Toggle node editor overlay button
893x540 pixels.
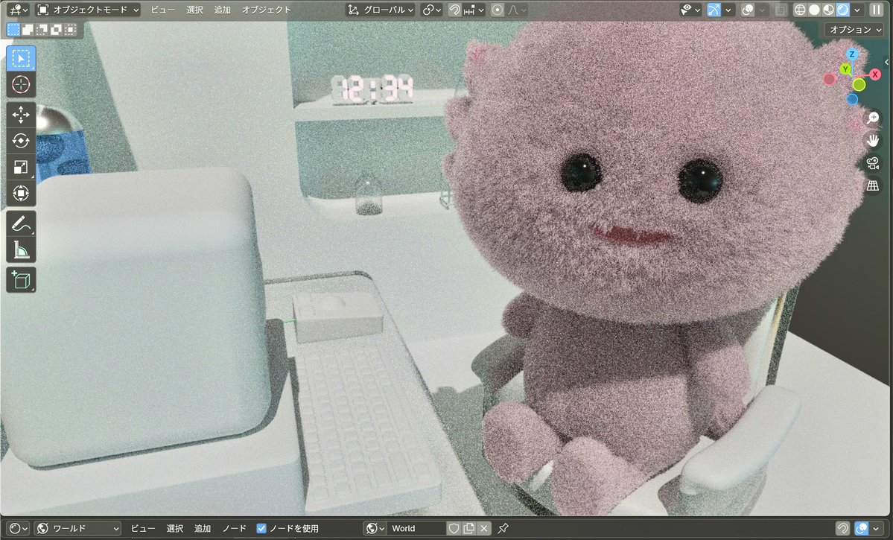[862, 529]
